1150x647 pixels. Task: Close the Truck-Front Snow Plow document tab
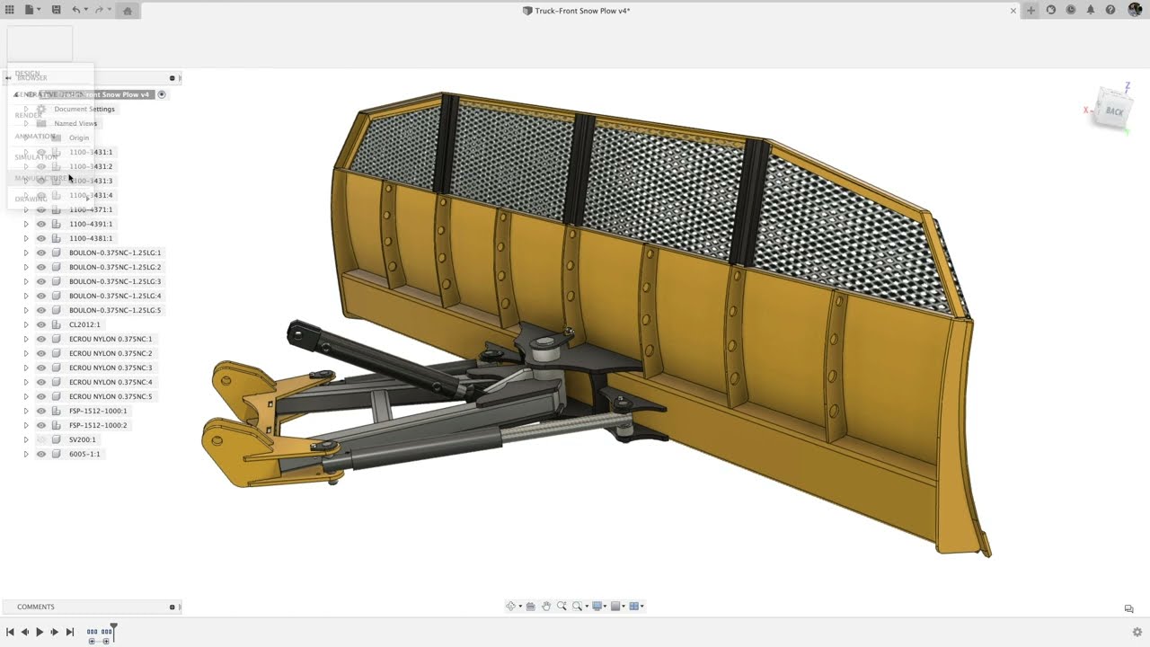click(x=1013, y=11)
